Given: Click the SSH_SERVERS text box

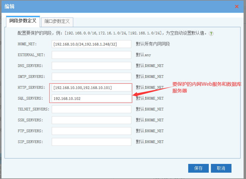Looking at the screenshot, I should [x=91, y=120].
